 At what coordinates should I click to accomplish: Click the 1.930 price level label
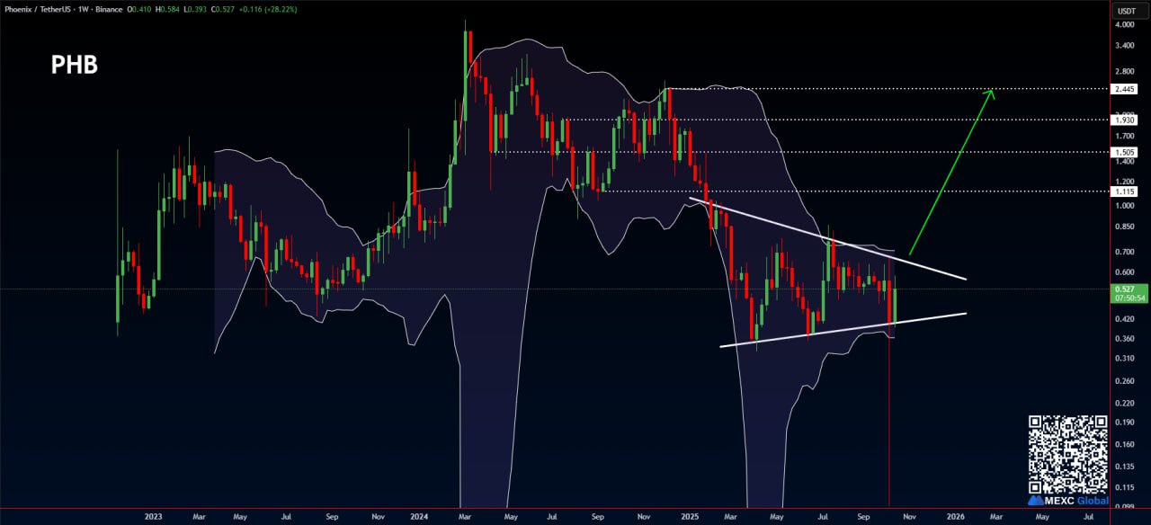(1126, 120)
